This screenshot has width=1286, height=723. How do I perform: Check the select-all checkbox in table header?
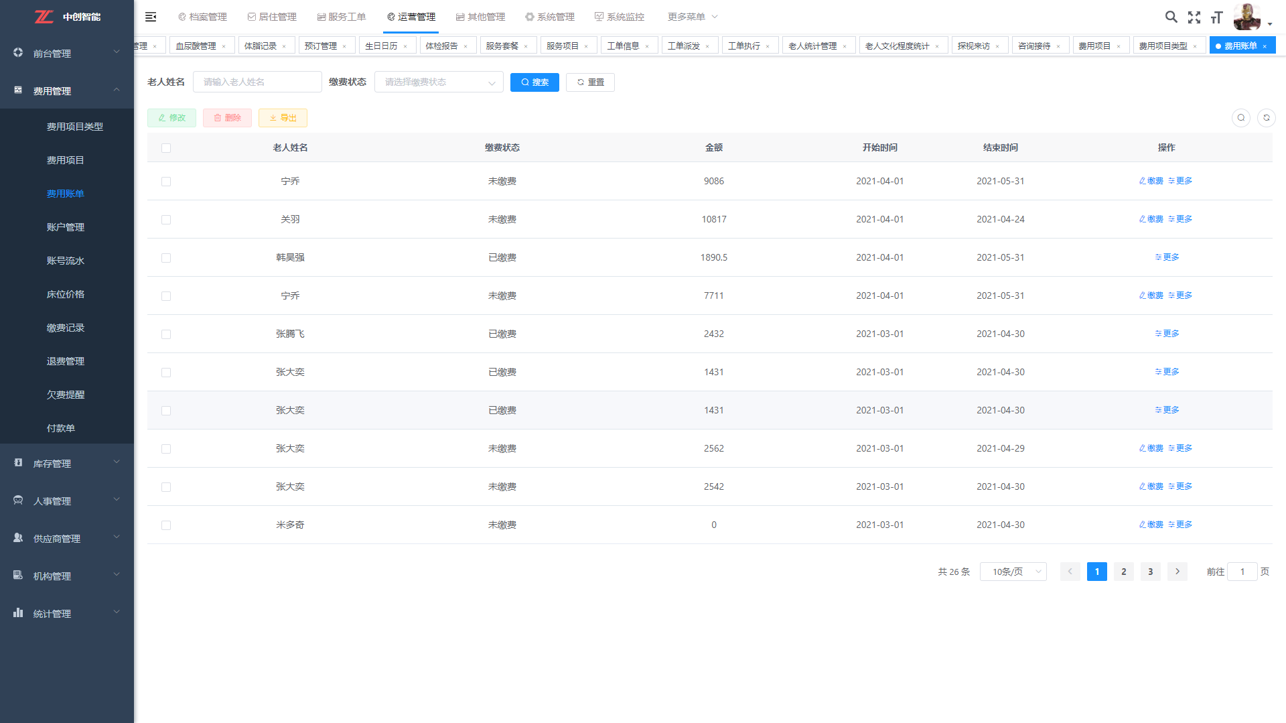coord(166,148)
